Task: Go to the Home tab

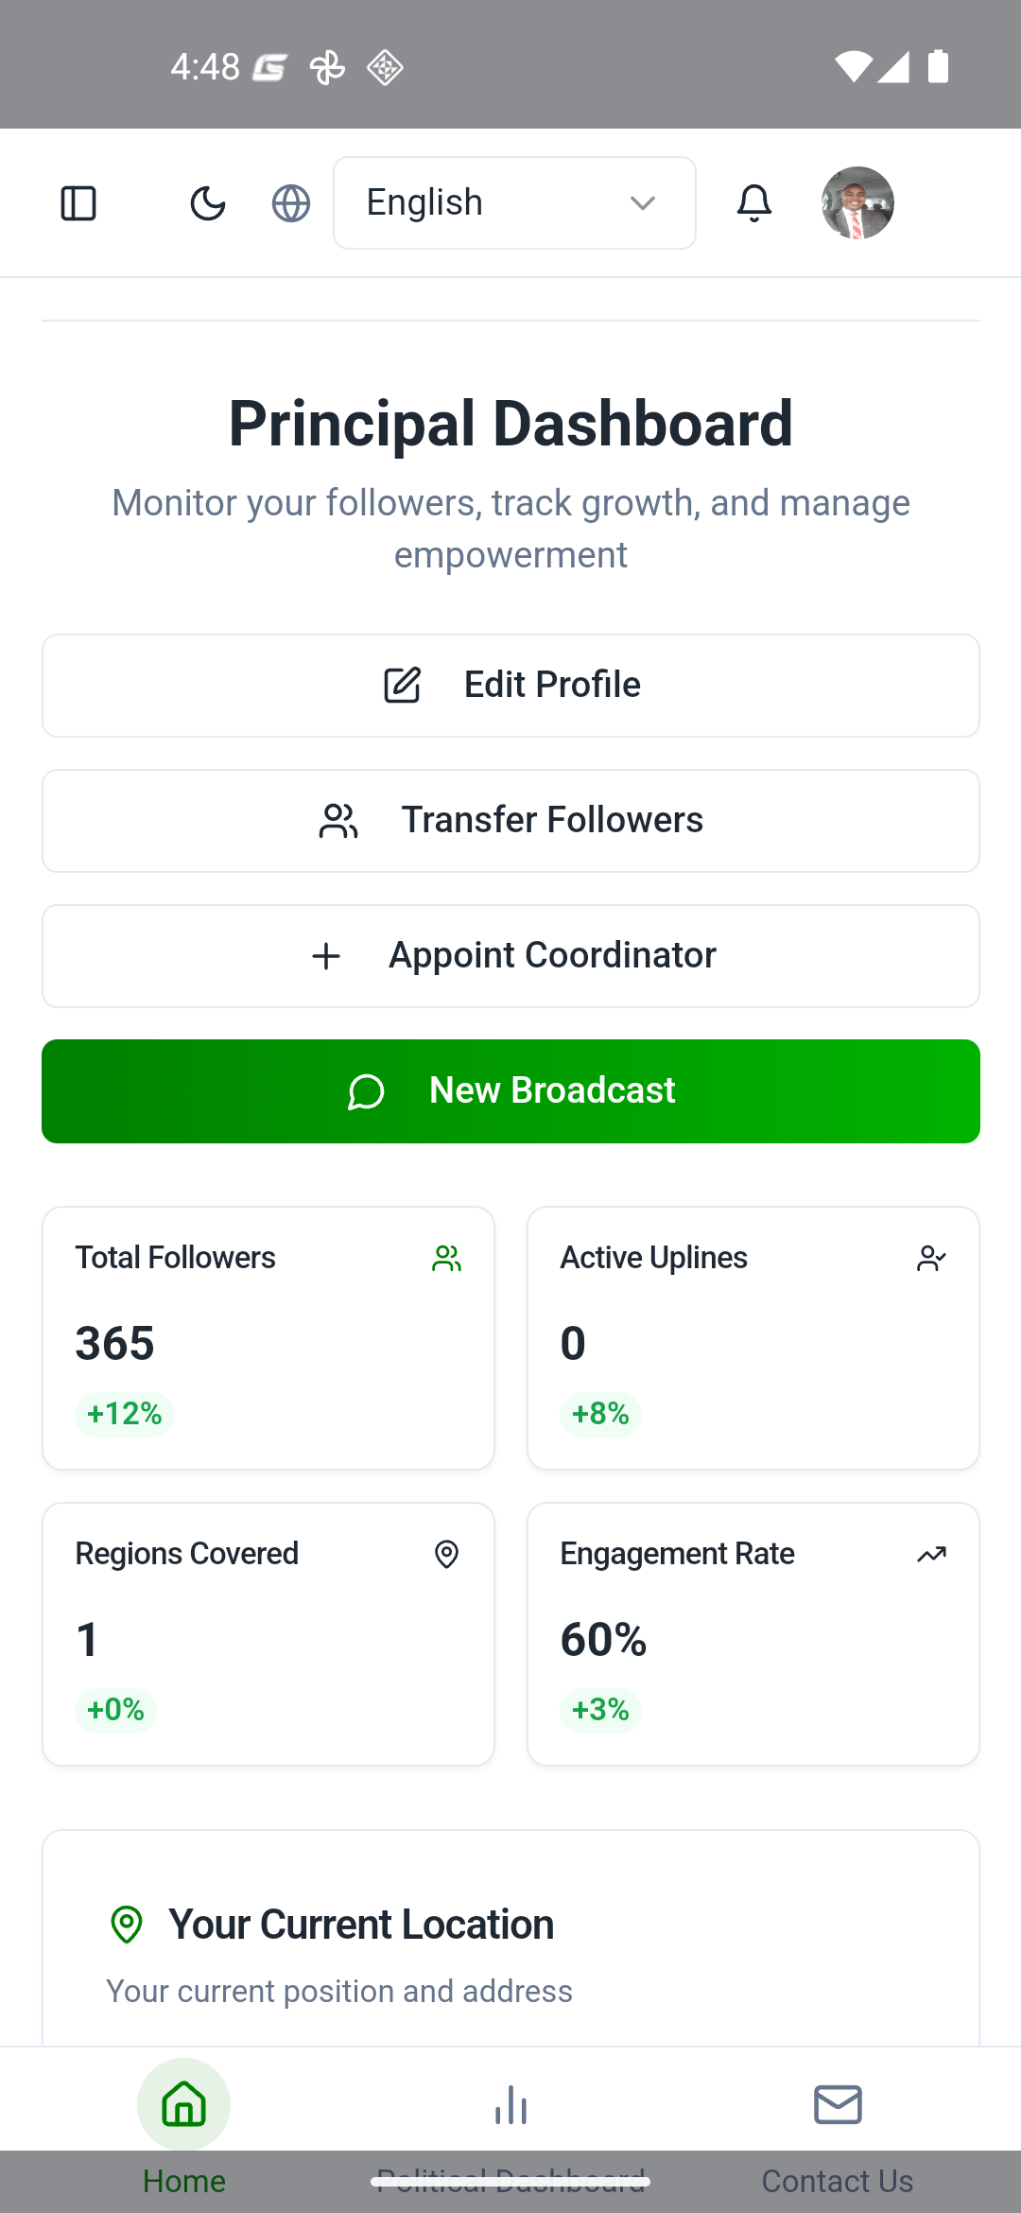Action: (184, 2118)
